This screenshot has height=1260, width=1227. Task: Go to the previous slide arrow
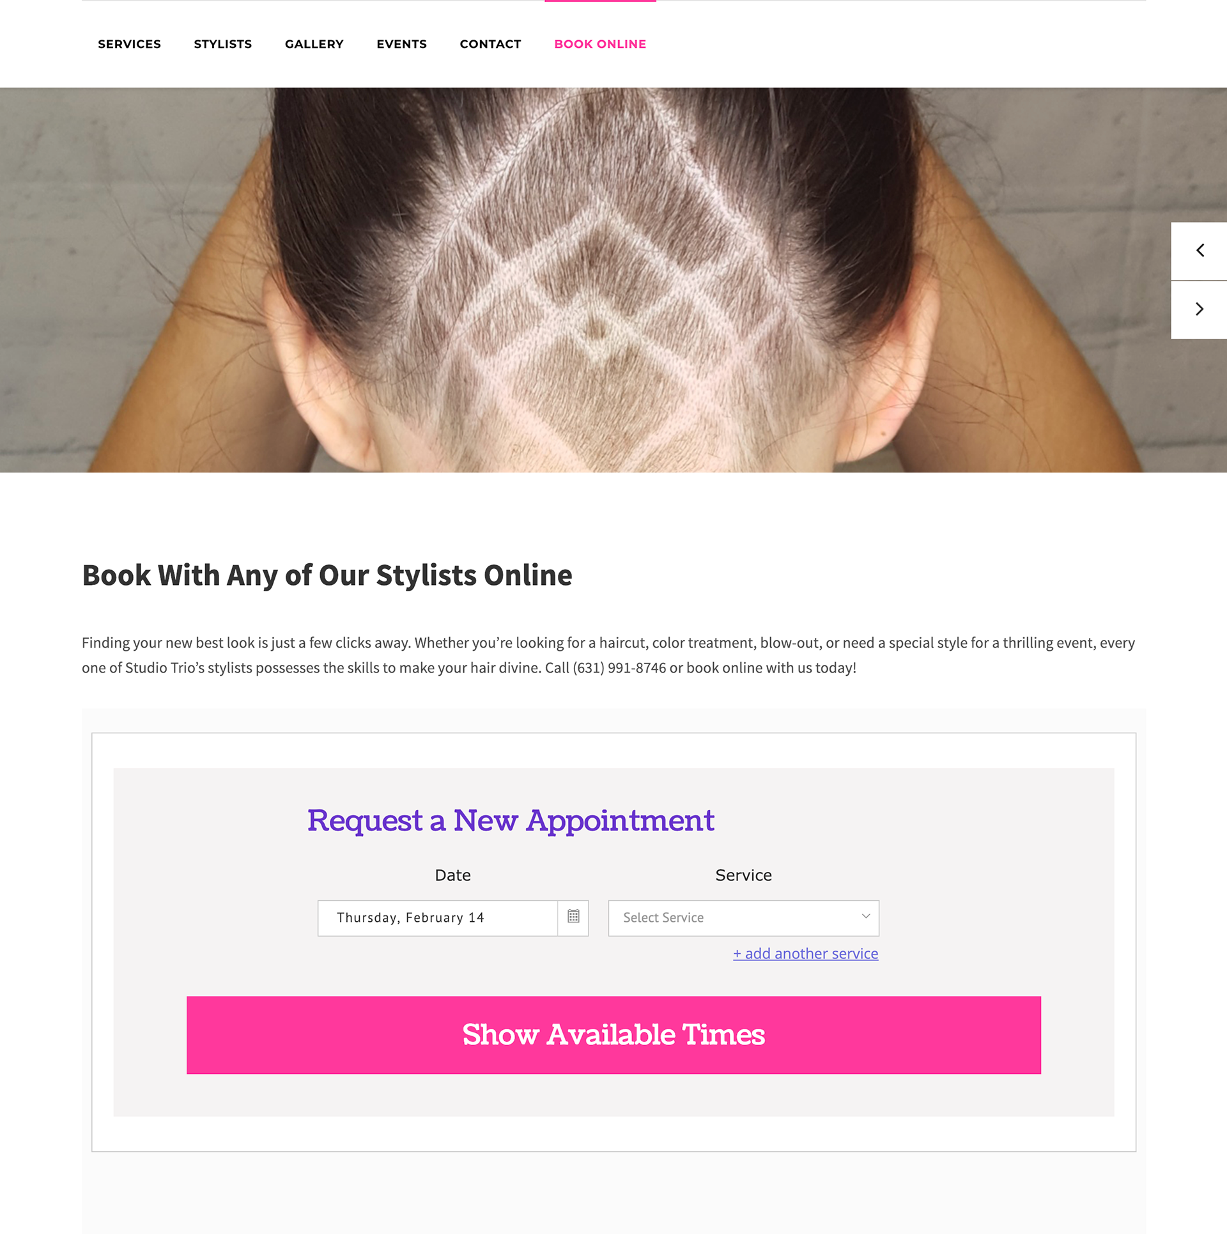tap(1199, 251)
